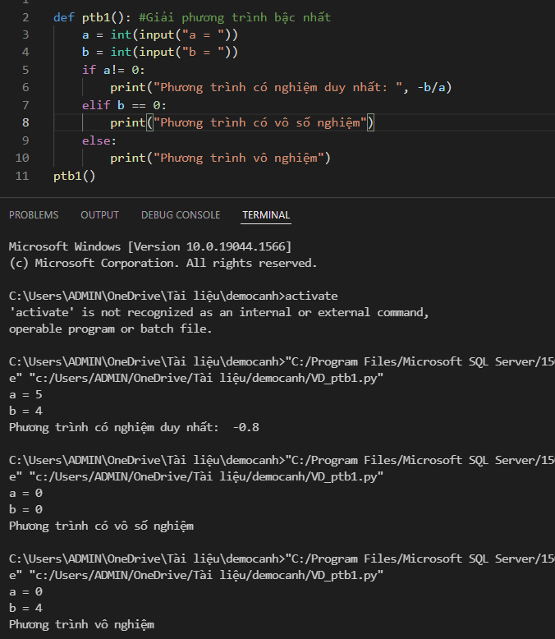Click the code line 'a = int(input("a = "))'

160,35
